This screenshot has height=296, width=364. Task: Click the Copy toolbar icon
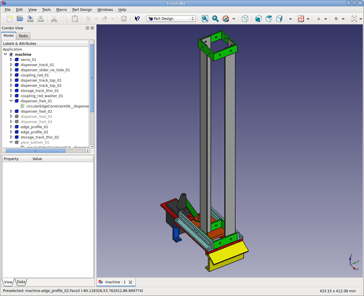[65, 19]
